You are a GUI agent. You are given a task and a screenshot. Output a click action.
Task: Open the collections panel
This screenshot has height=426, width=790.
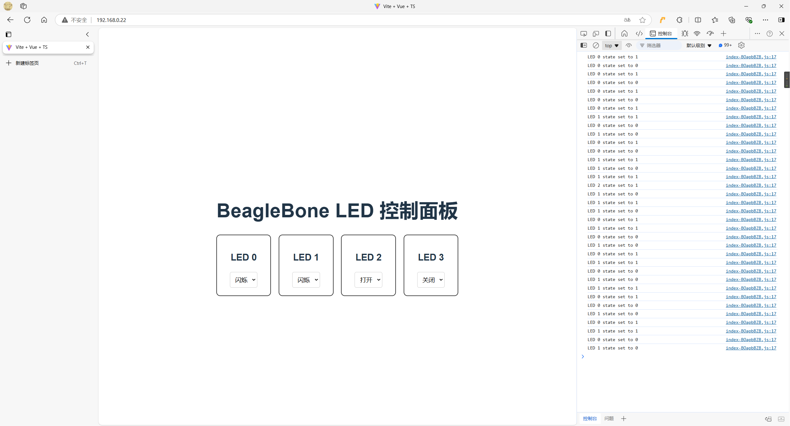point(732,20)
